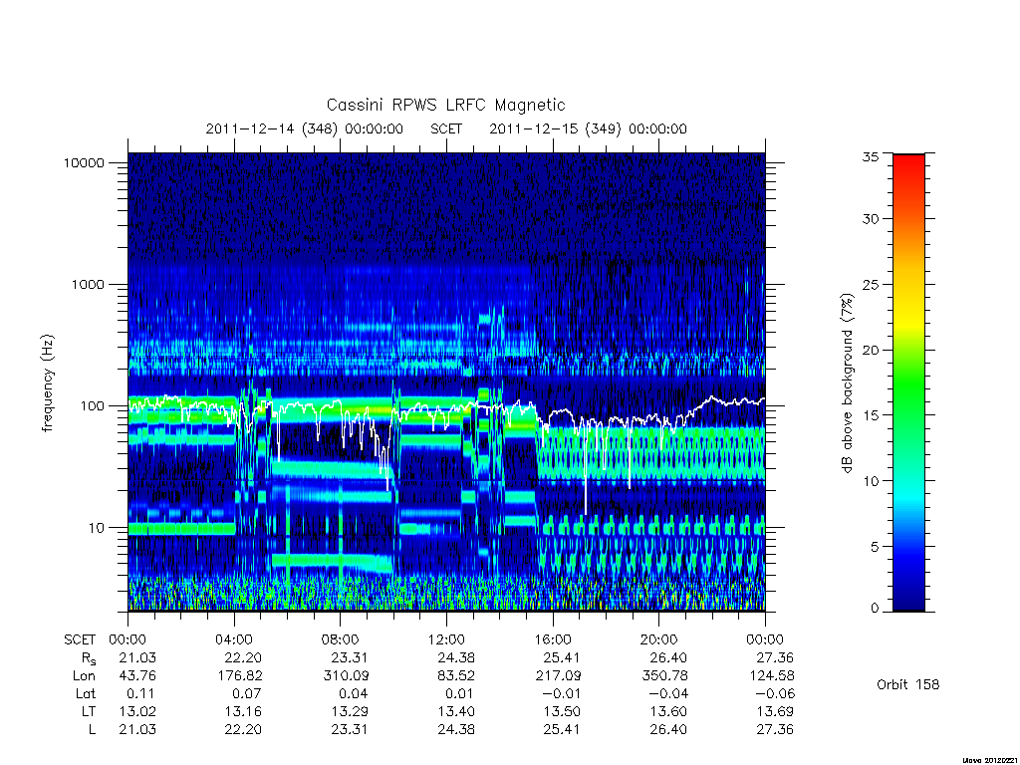Click the Lon value 310.09

click(346, 676)
